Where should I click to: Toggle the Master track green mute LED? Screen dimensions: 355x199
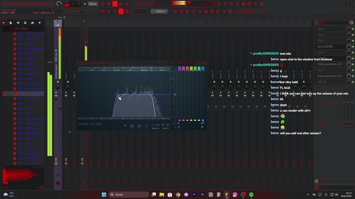58,82
